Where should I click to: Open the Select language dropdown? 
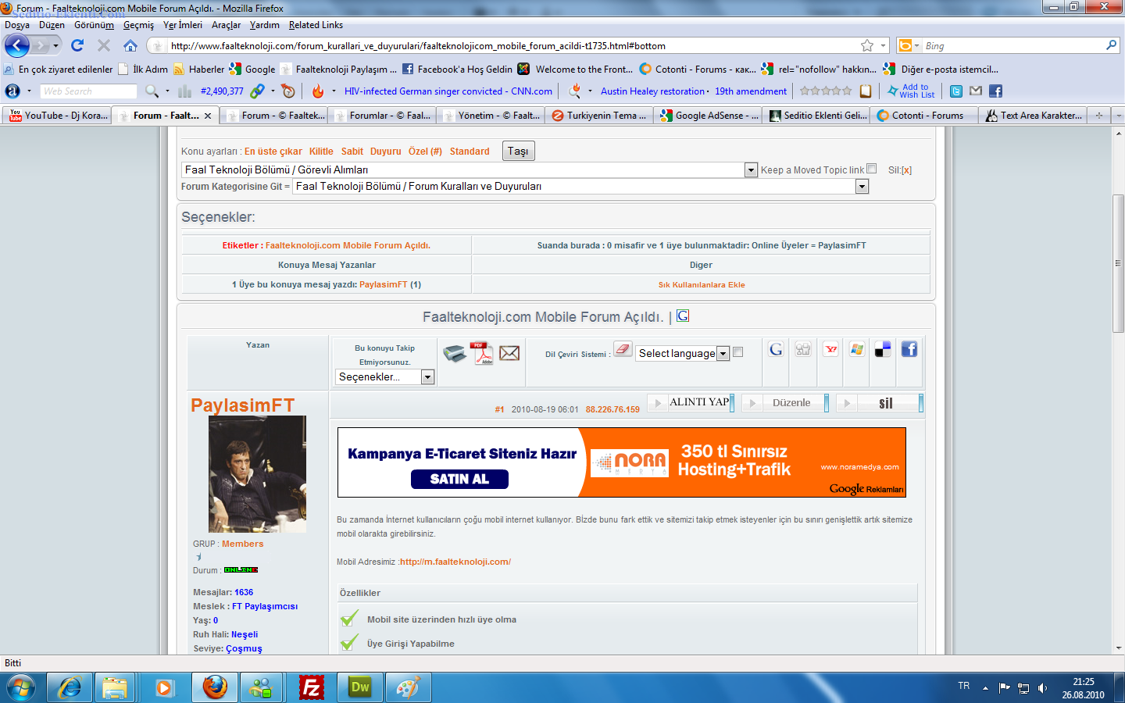tap(683, 353)
